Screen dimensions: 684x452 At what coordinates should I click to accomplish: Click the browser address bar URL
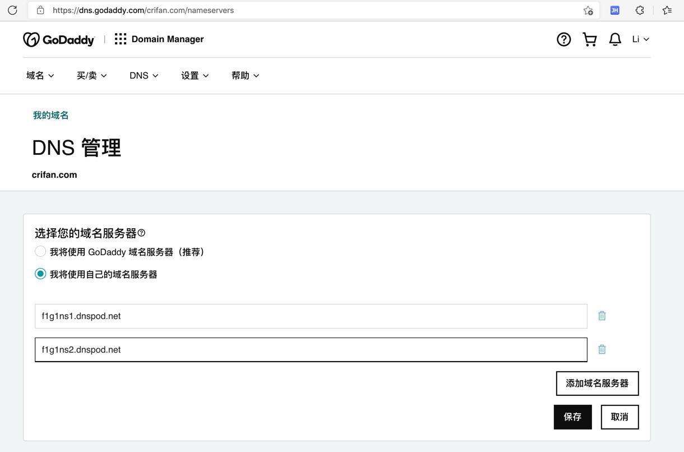tap(143, 10)
